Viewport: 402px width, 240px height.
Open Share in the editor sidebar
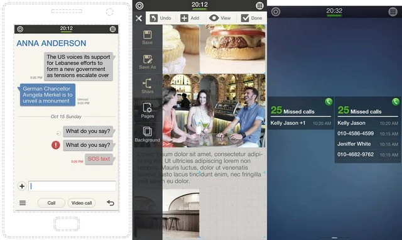[148, 86]
